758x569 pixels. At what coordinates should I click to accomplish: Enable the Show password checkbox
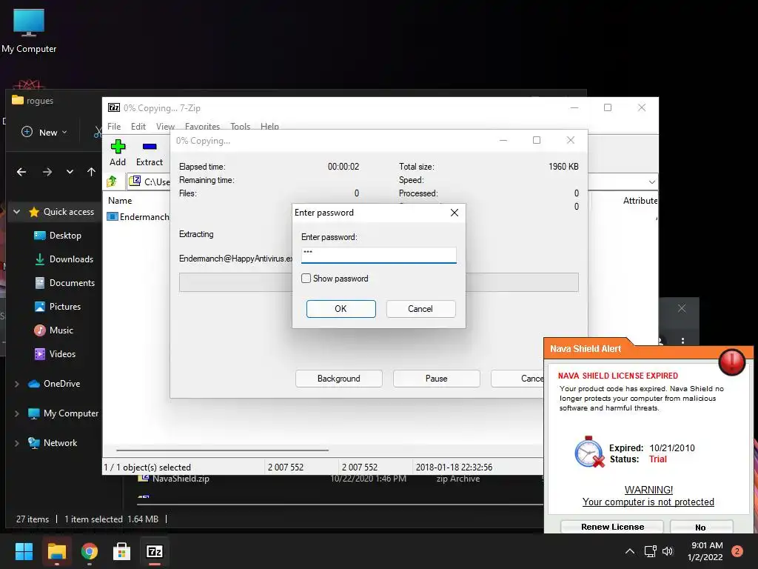(306, 279)
